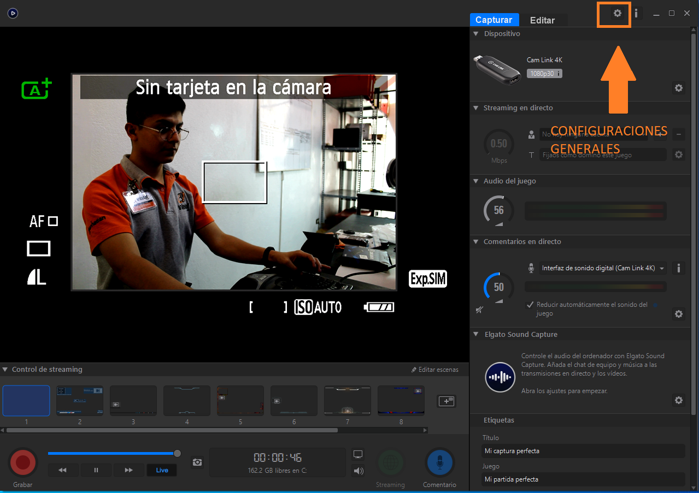Click the info icon in title bar

pyautogui.click(x=636, y=13)
